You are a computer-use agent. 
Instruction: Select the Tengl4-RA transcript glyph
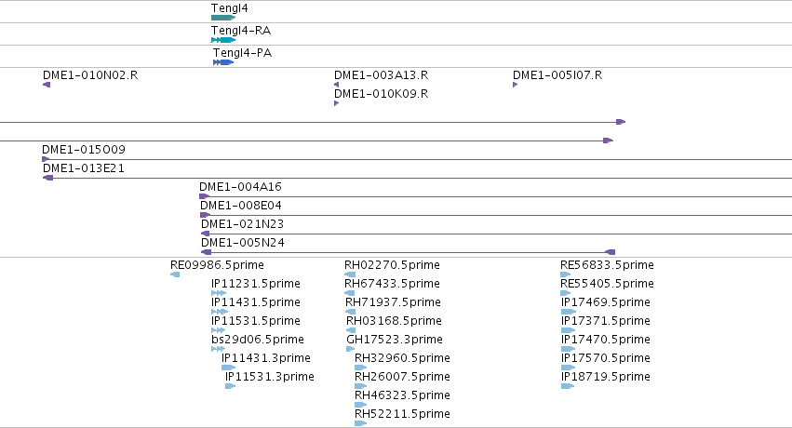223,40
